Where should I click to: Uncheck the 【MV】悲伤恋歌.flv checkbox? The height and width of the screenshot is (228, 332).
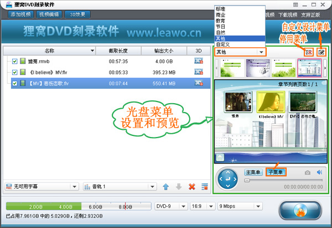click(14, 83)
